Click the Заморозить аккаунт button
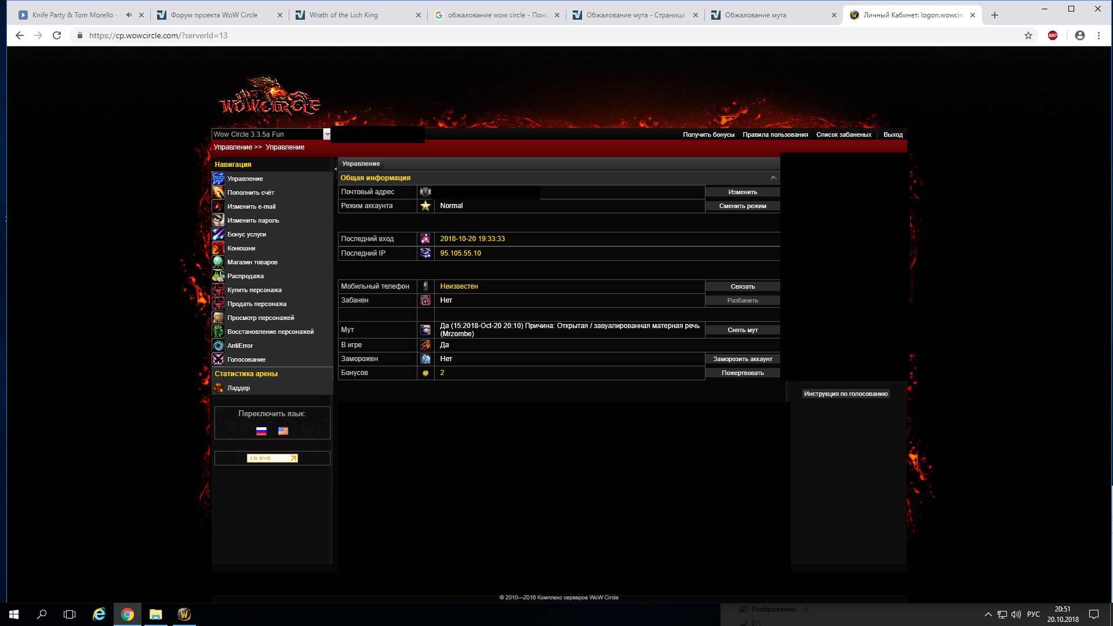 click(x=742, y=359)
